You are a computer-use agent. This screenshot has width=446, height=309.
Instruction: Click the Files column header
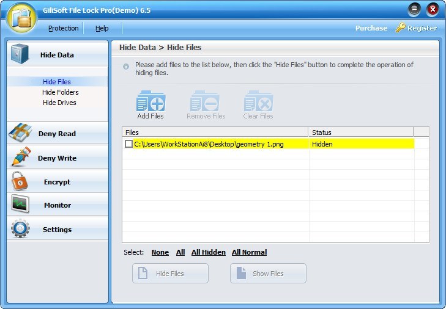(x=215, y=133)
